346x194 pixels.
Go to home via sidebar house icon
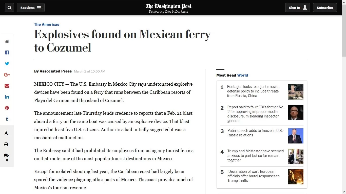[7, 41]
